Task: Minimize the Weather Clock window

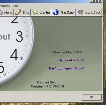Action: (92, 1)
